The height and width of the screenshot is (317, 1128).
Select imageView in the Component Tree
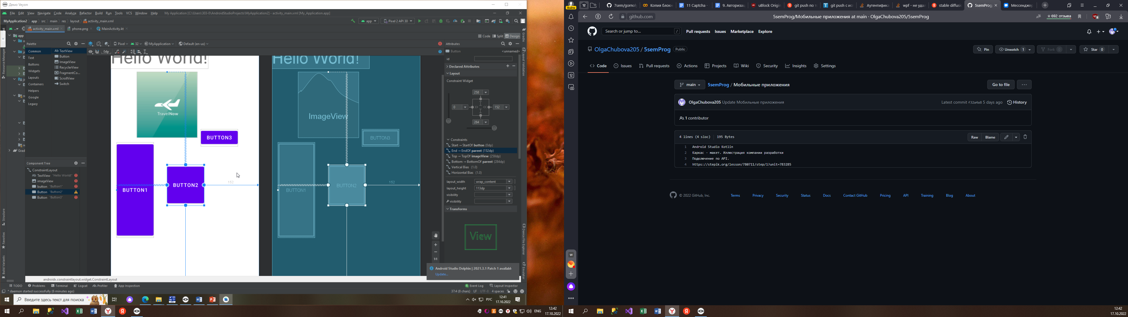click(x=45, y=181)
